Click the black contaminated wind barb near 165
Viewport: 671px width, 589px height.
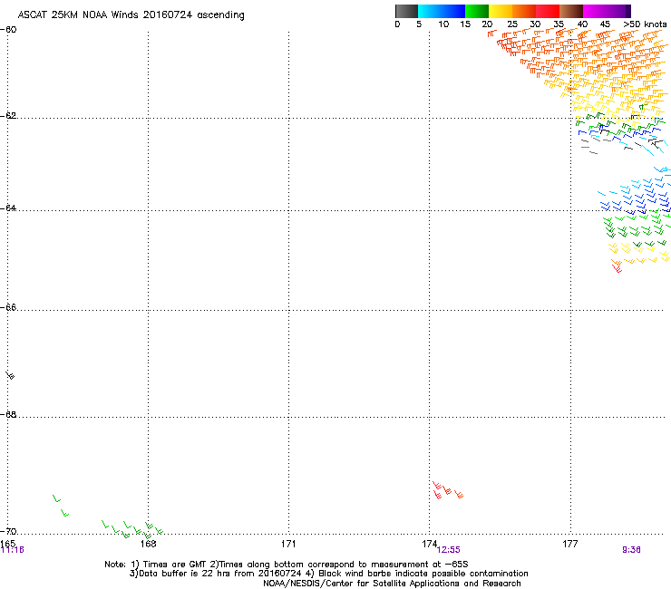tap(10, 375)
